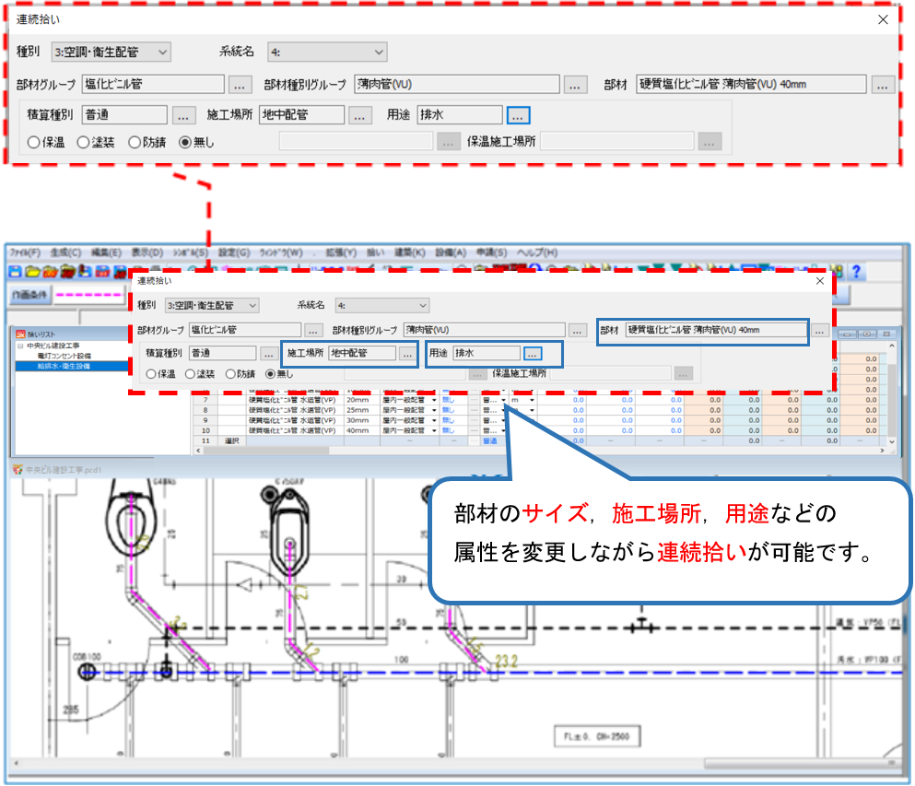Browse 積算種別 options in the enlarged top dialog
Image resolution: width=915 pixels, height=786 pixels.
tap(182, 115)
